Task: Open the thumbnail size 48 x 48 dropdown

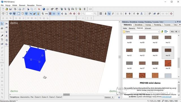Action: 175,31
